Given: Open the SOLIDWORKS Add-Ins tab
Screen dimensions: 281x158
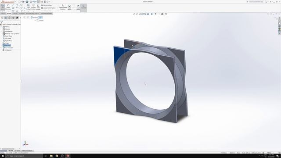Looking at the screenshot, I should (32, 14).
